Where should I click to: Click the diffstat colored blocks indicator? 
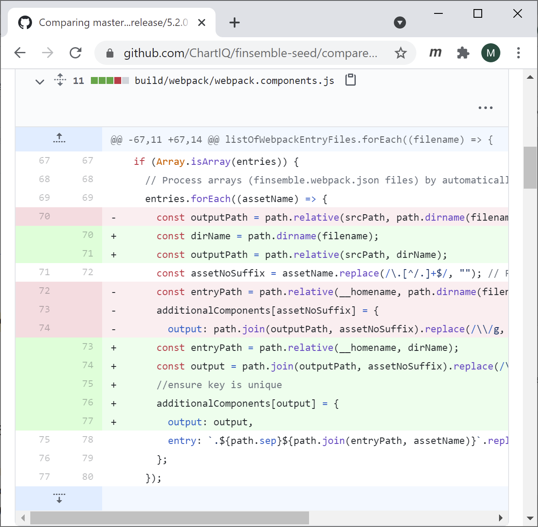[x=110, y=80]
